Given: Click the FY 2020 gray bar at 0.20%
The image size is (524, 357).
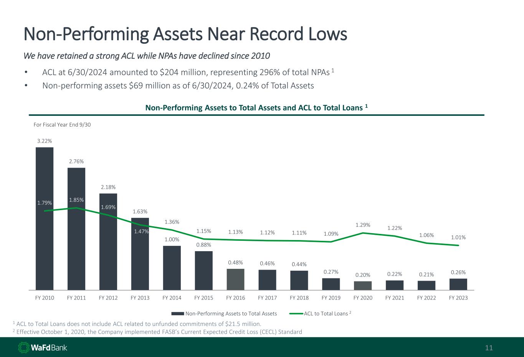Looking at the screenshot, I should tap(363, 286).
